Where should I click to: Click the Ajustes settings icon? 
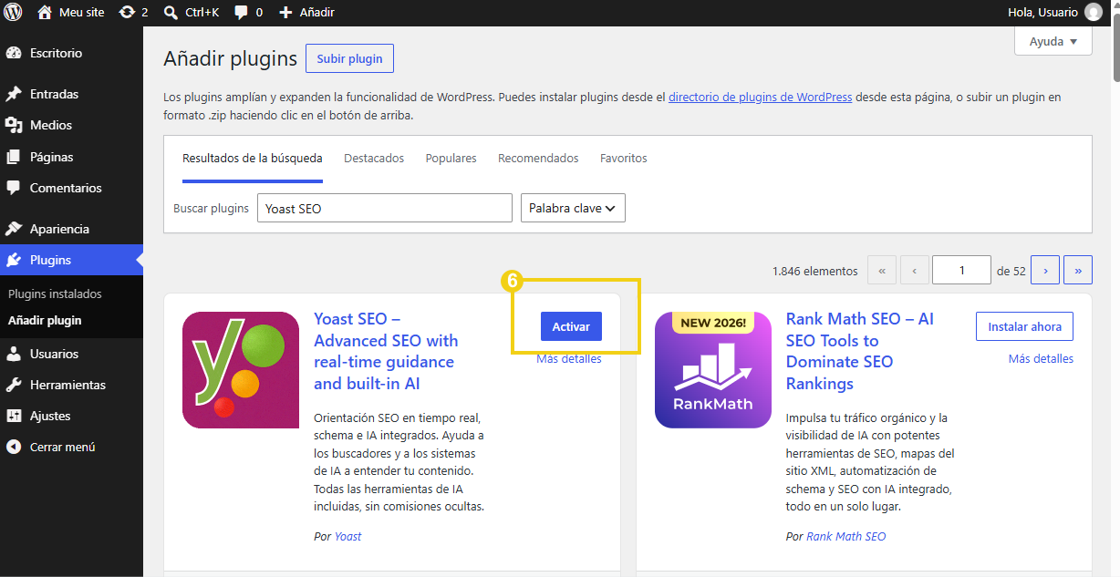click(x=14, y=416)
